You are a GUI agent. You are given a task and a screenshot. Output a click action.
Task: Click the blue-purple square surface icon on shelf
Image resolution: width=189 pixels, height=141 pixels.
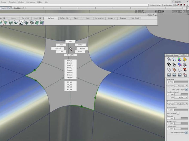pos(42,22)
